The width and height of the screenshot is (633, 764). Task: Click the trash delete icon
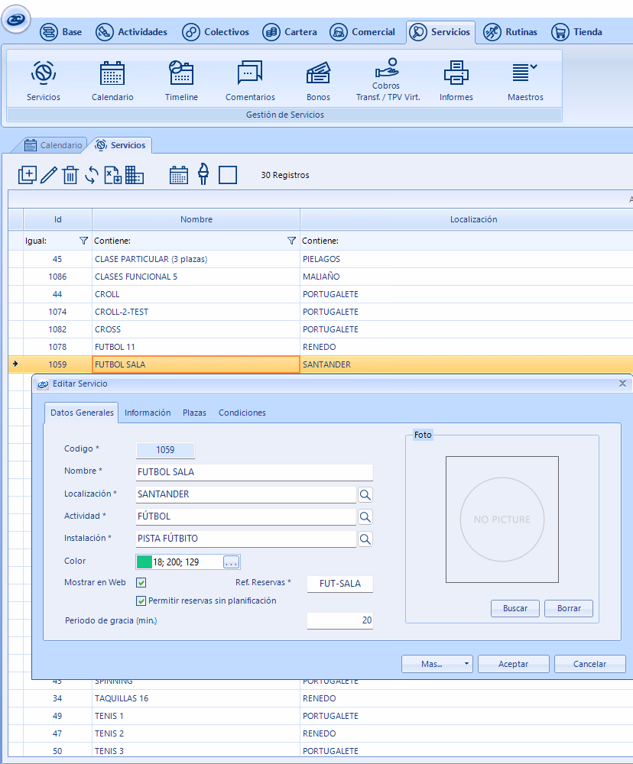click(70, 175)
